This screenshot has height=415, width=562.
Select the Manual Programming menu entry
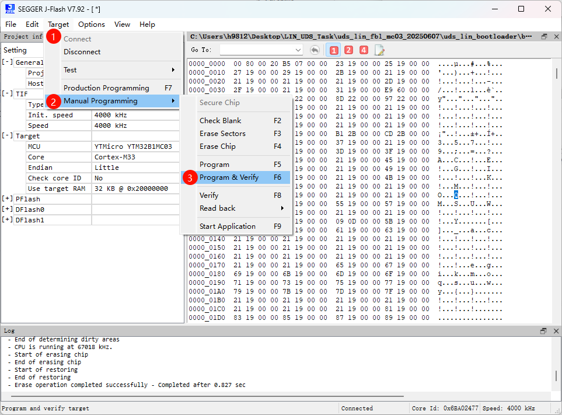(113, 101)
